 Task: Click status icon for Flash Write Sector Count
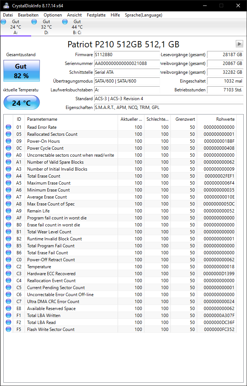(x=8, y=329)
